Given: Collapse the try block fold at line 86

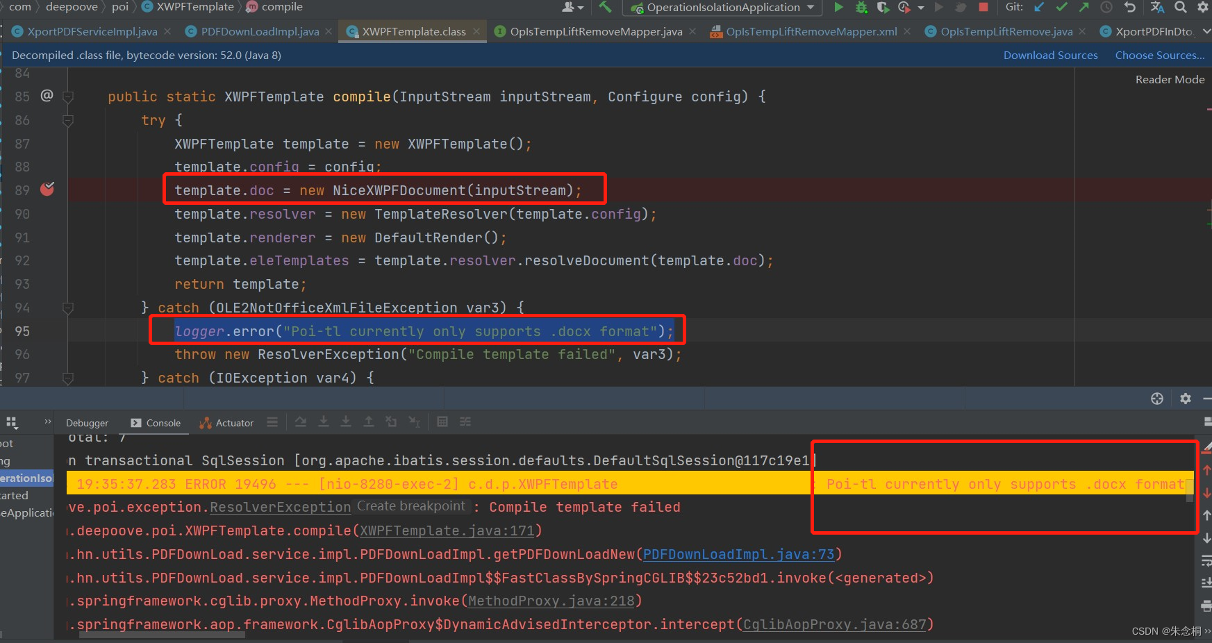Looking at the screenshot, I should (68, 120).
